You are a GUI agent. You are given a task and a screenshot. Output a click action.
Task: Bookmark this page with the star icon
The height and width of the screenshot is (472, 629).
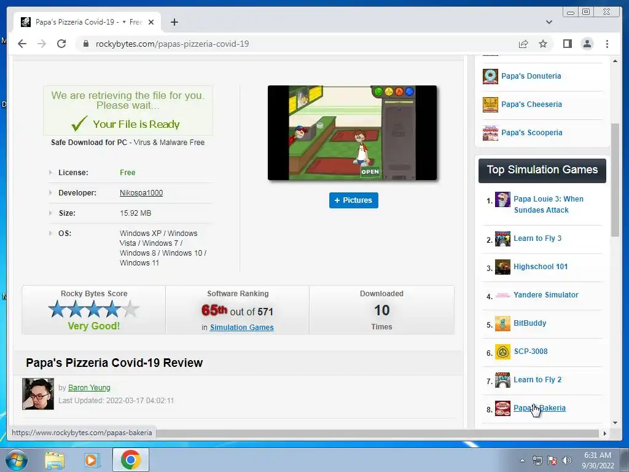tap(543, 44)
